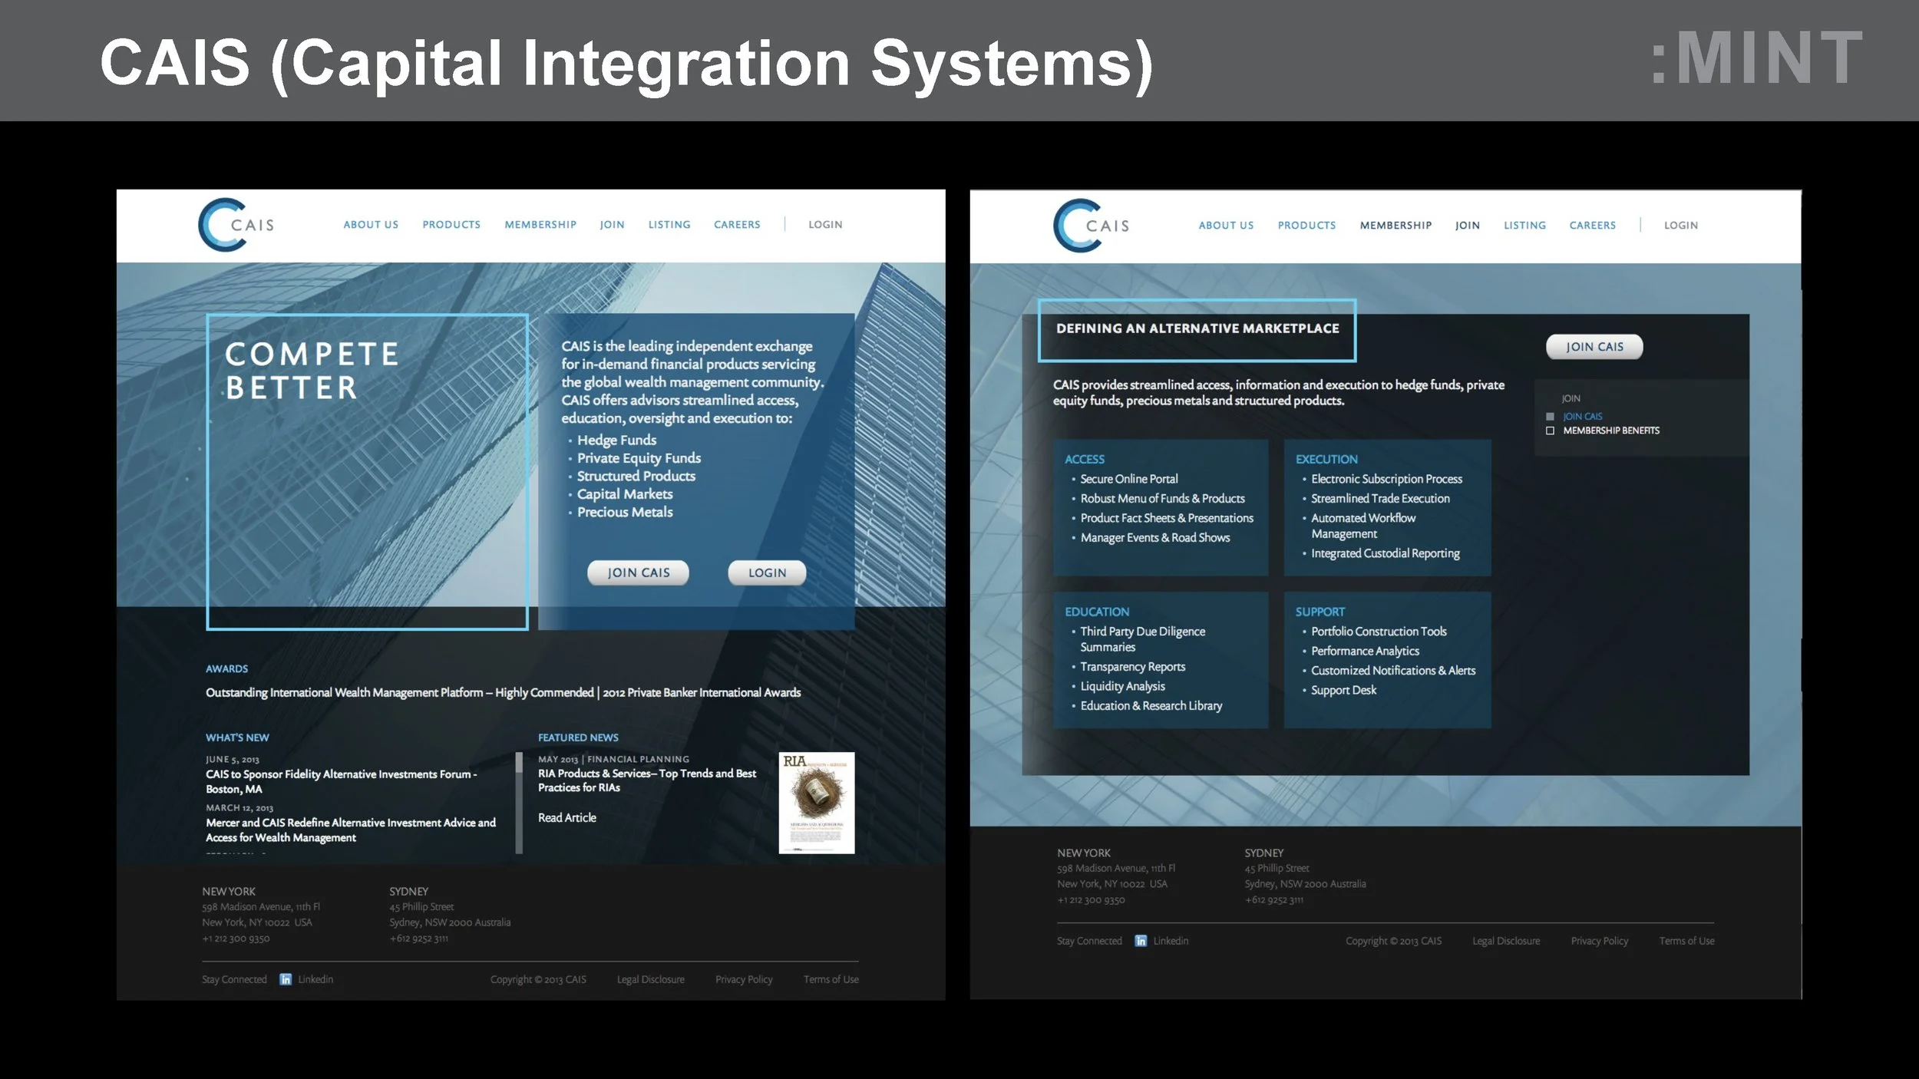Open Privacy Policy in left footer
Screen dimensions: 1919x1079
pos(744,980)
